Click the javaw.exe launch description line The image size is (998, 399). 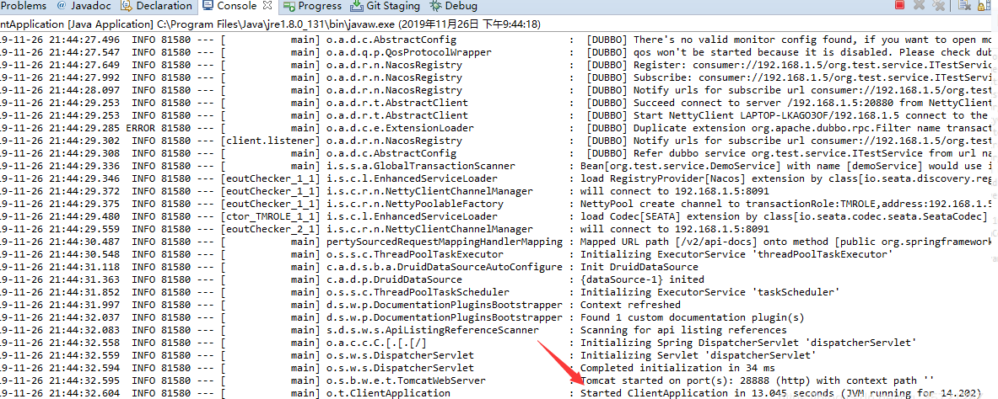[x=270, y=24]
